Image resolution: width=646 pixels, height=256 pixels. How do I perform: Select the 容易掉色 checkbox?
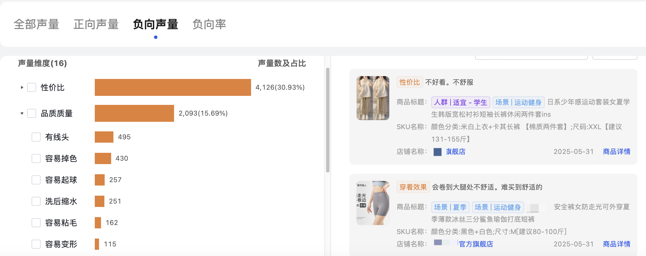tap(36, 158)
